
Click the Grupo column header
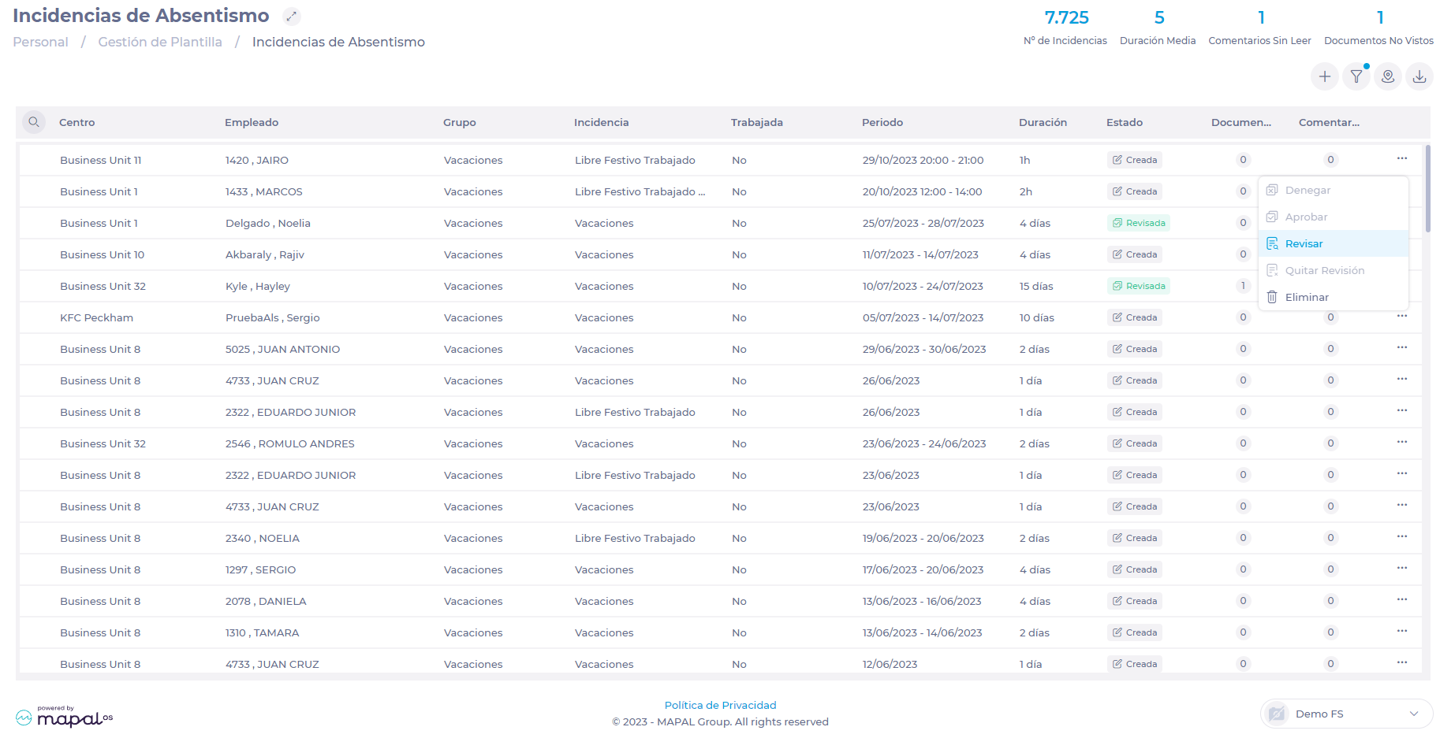[x=460, y=122]
